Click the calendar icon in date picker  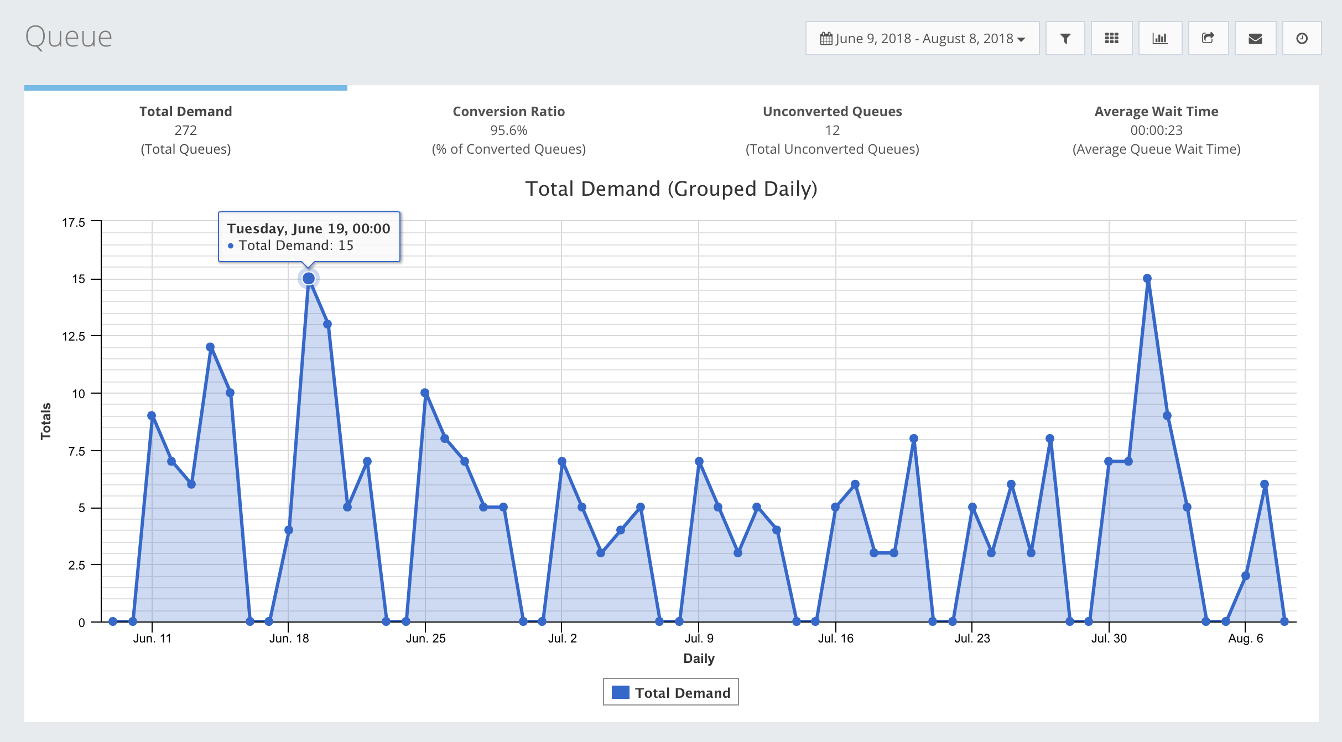(x=826, y=38)
